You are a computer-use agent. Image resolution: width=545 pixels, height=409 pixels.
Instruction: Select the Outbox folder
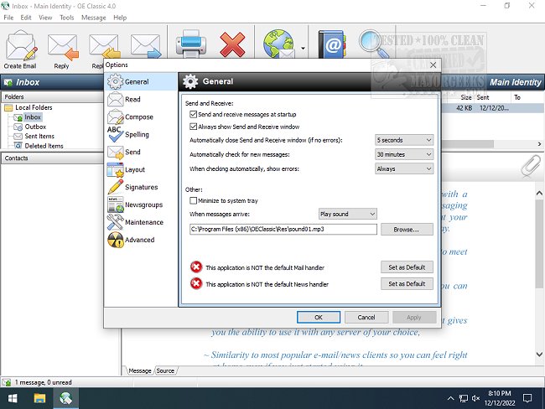(x=35, y=127)
